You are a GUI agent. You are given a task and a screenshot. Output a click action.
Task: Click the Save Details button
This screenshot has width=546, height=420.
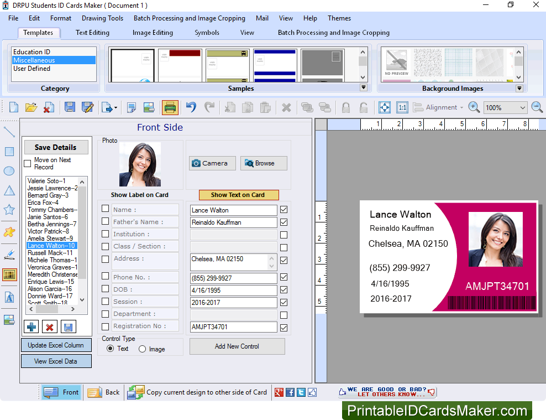(x=56, y=147)
